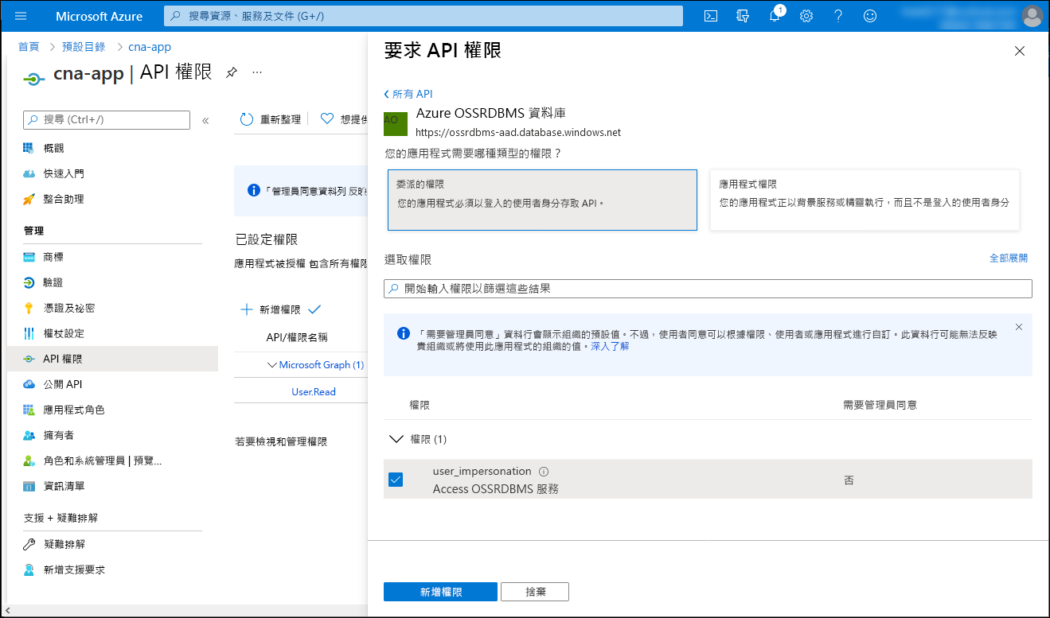This screenshot has width=1050, height=618.
Task: Pin the cna-app blade
Action: (231, 72)
